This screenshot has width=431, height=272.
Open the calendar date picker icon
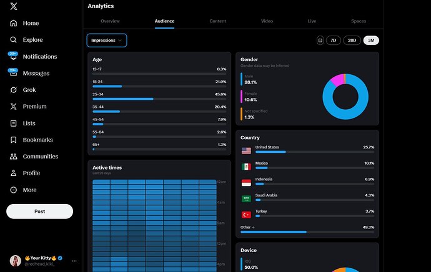pyautogui.click(x=320, y=41)
